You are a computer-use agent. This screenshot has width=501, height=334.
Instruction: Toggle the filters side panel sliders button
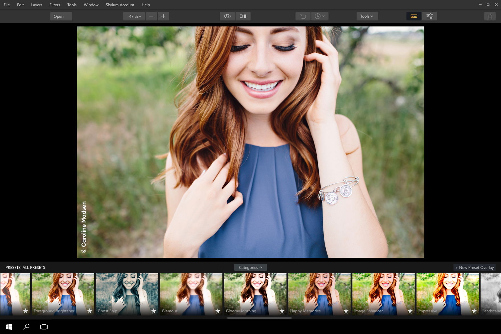430,16
